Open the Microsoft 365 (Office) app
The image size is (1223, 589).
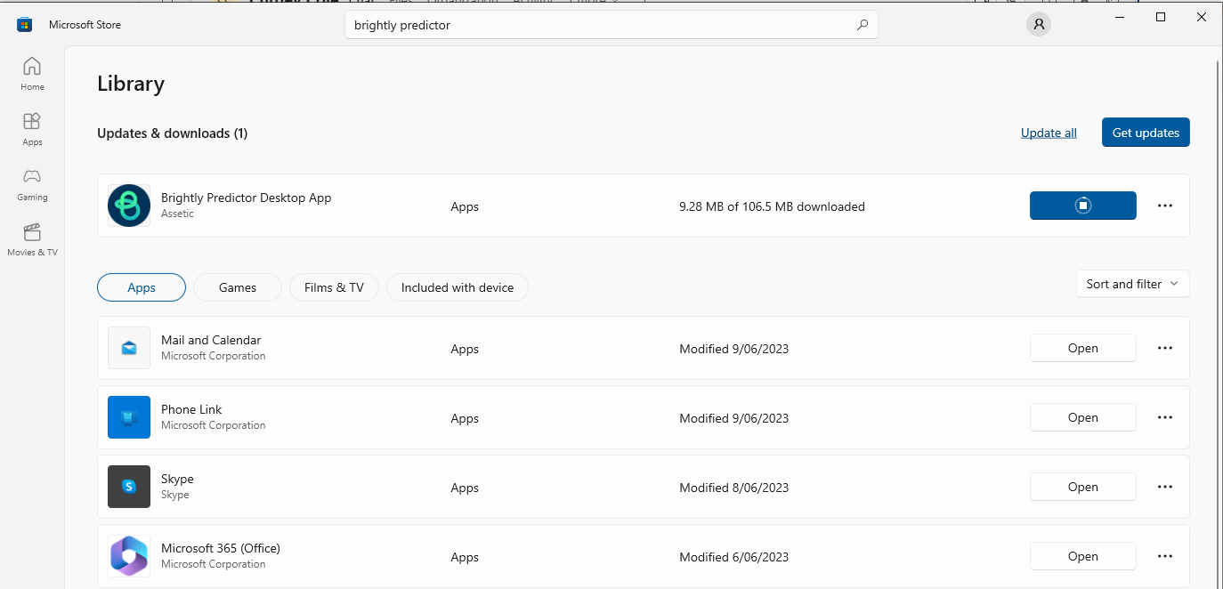1082,556
